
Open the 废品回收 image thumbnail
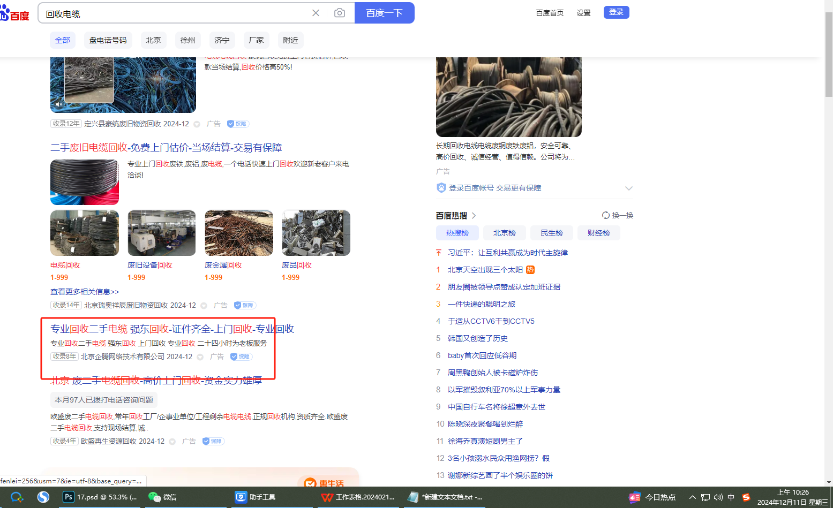316,233
